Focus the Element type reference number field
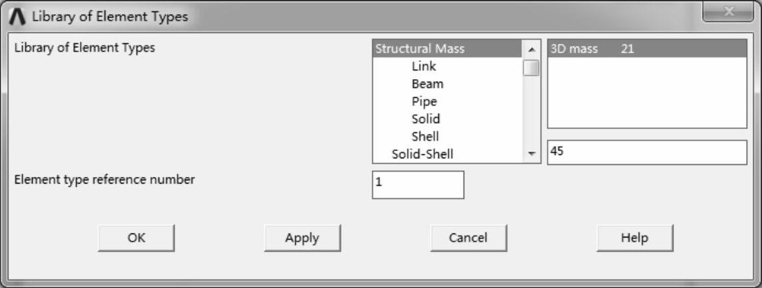This screenshot has width=762, height=288. (418, 184)
